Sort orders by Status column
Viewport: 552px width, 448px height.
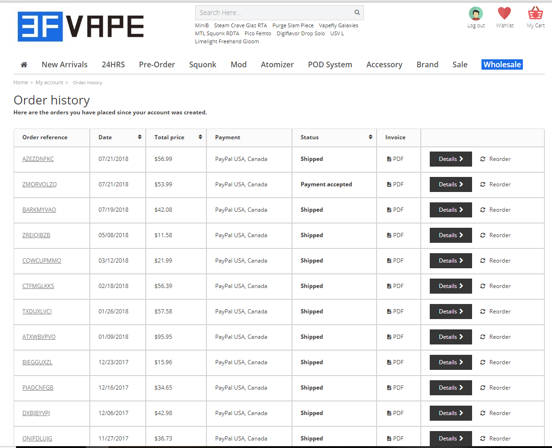coord(371,137)
